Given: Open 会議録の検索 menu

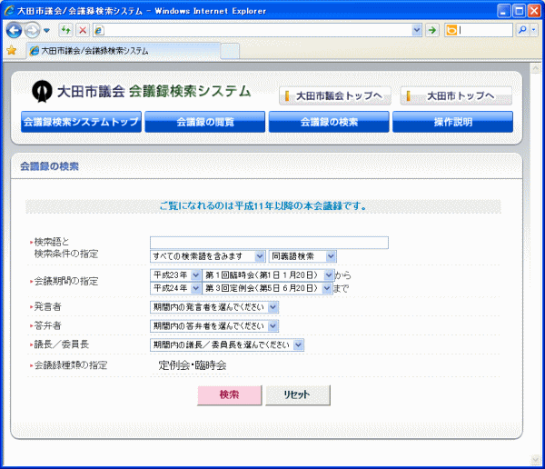Looking at the screenshot, I should click(x=329, y=122).
